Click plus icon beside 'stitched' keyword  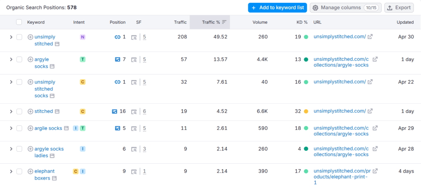[30, 112]
